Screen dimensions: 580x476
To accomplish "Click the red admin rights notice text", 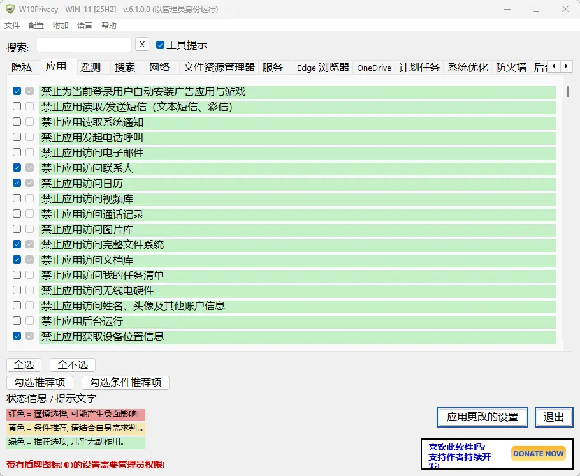I will pyautogui.click(x=85, y=465).
